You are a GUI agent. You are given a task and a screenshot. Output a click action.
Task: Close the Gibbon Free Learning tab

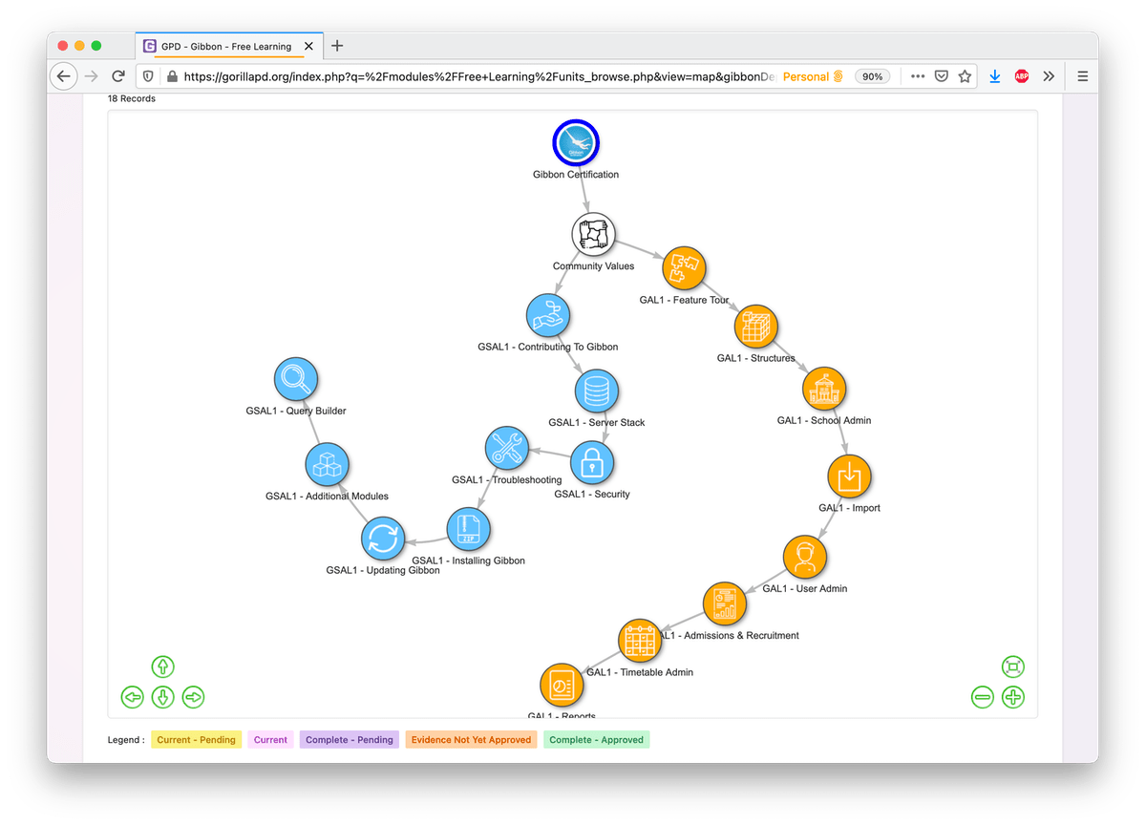click(x=308, y=46)
